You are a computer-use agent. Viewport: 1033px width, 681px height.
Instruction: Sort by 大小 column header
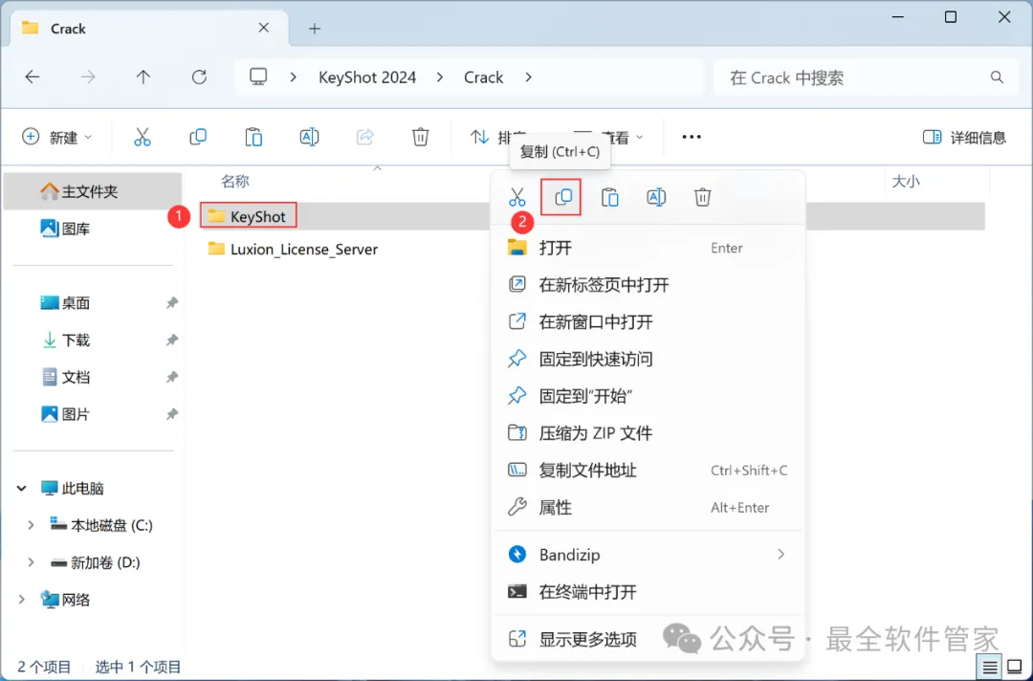pyautogui.click(x=905, y=181)
